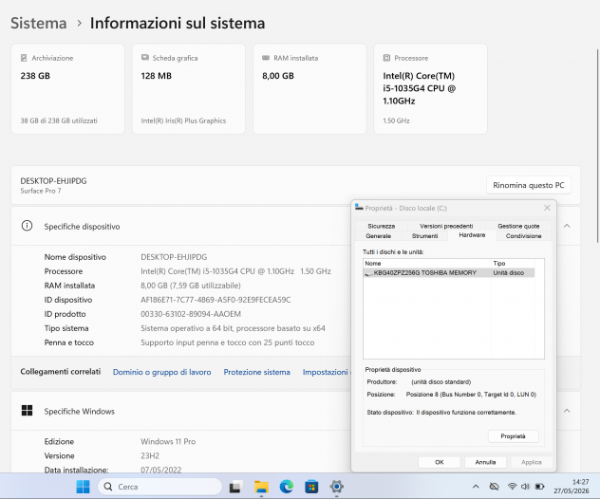Click Rinomina questo PC button
The height and width of the screenshot is (499, 600).
[x=529, y=185]
